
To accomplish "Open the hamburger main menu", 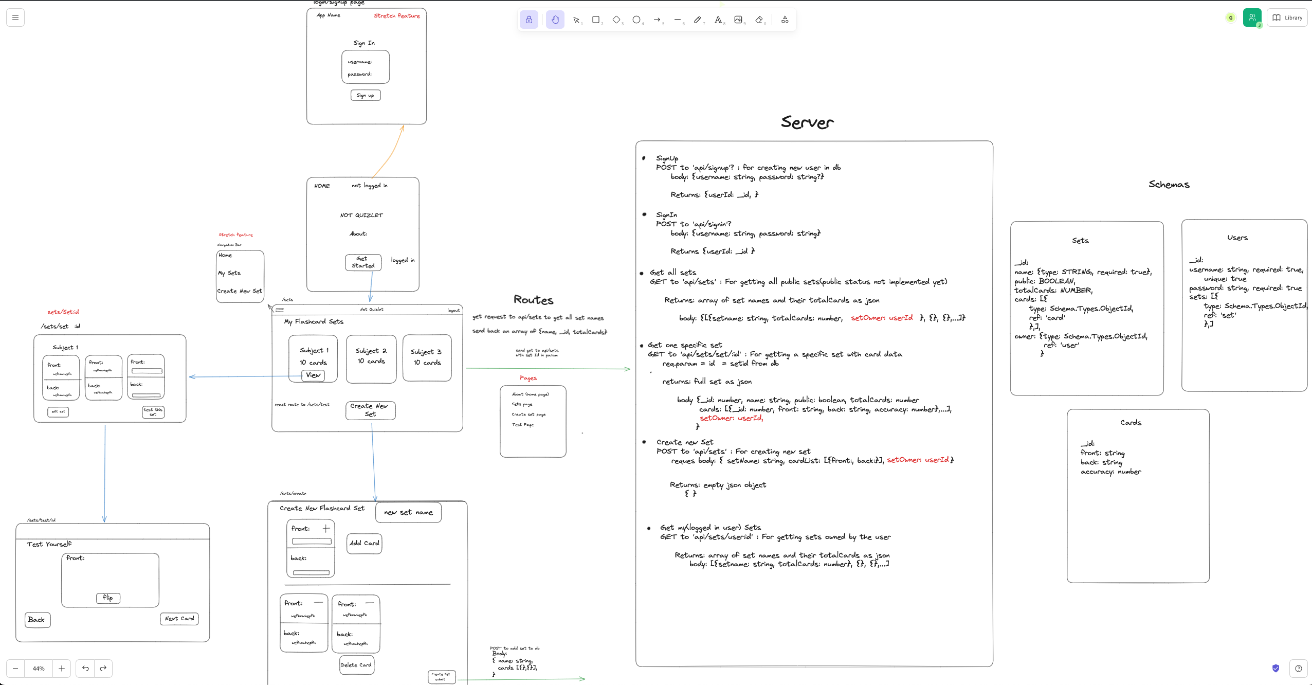I will (15, 17).
